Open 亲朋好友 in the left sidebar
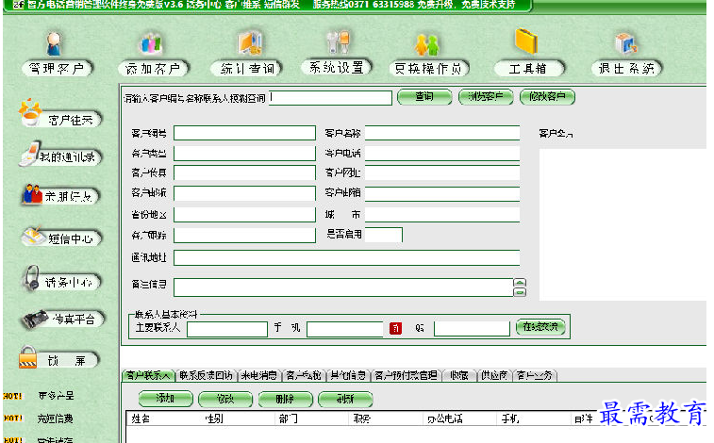Viewport: 714px width, 443px height. click(x=60, y=195)
